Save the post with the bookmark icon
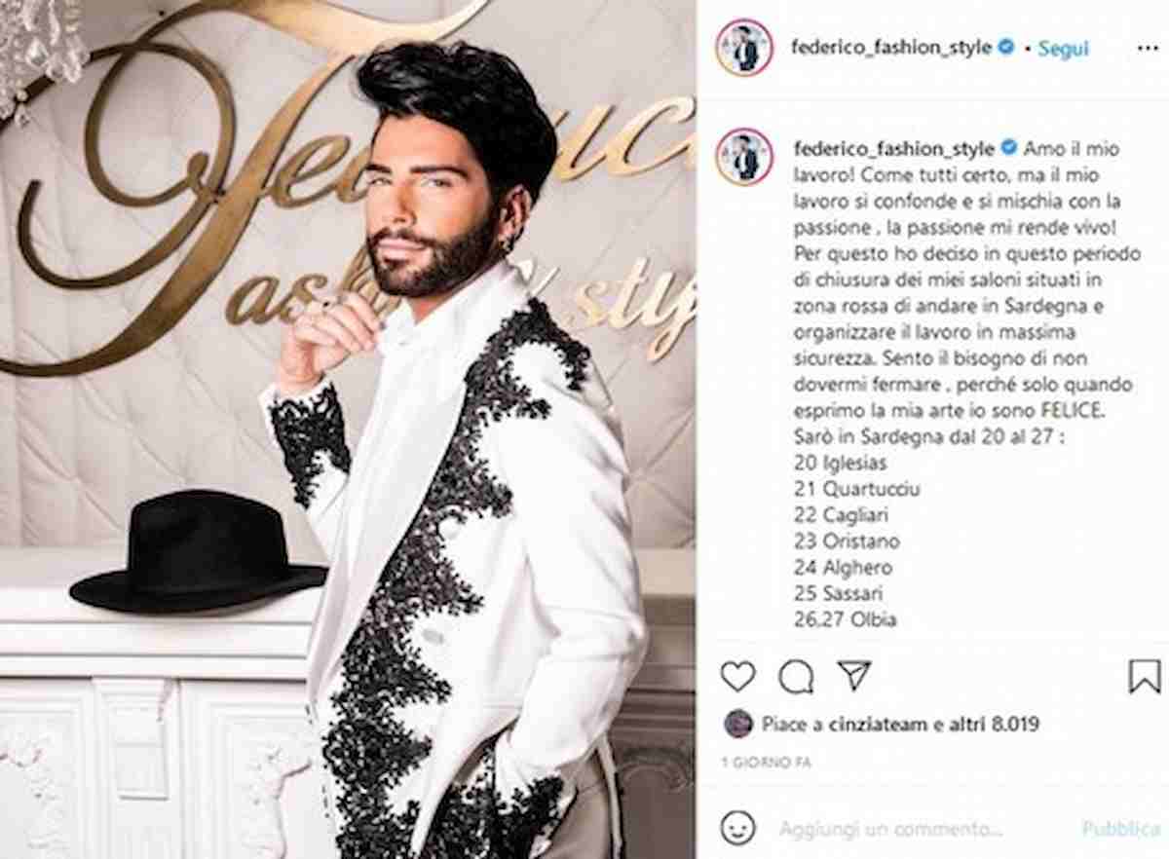 coord(1145,676)
